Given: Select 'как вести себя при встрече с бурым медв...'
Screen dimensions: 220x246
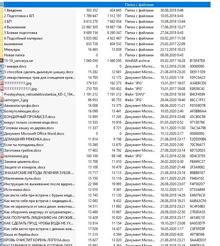Looking at the screenshot, I should (39, 195).
